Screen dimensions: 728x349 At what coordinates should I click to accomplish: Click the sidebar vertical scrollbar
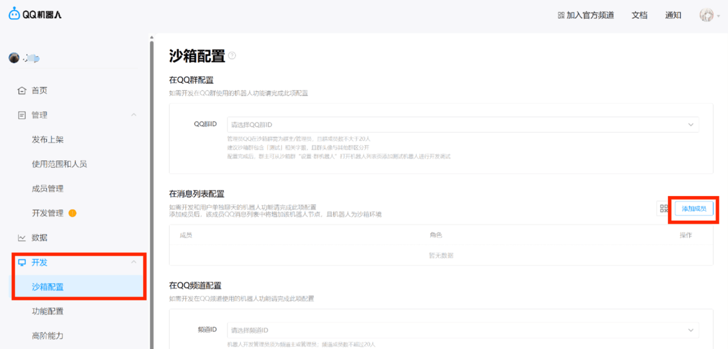pos(151,171)
